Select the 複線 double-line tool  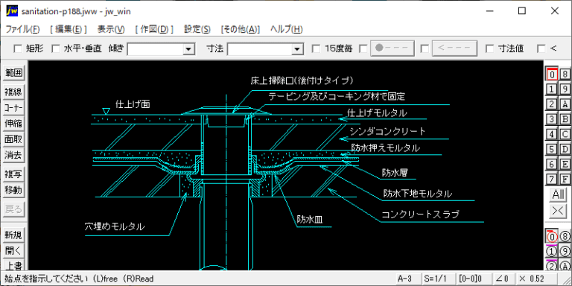[14, 92]
